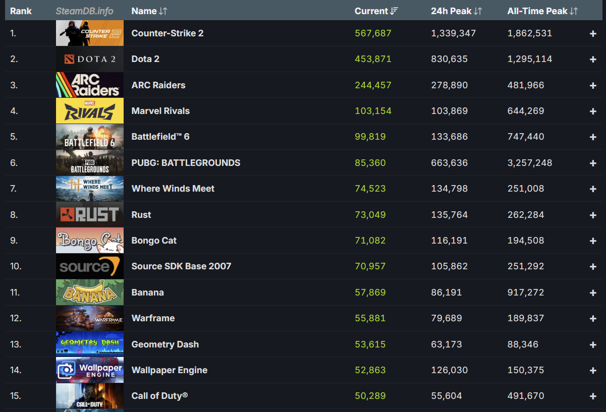Expand the Wallpaper Engine row plus icon

click(x=593, y=370)
